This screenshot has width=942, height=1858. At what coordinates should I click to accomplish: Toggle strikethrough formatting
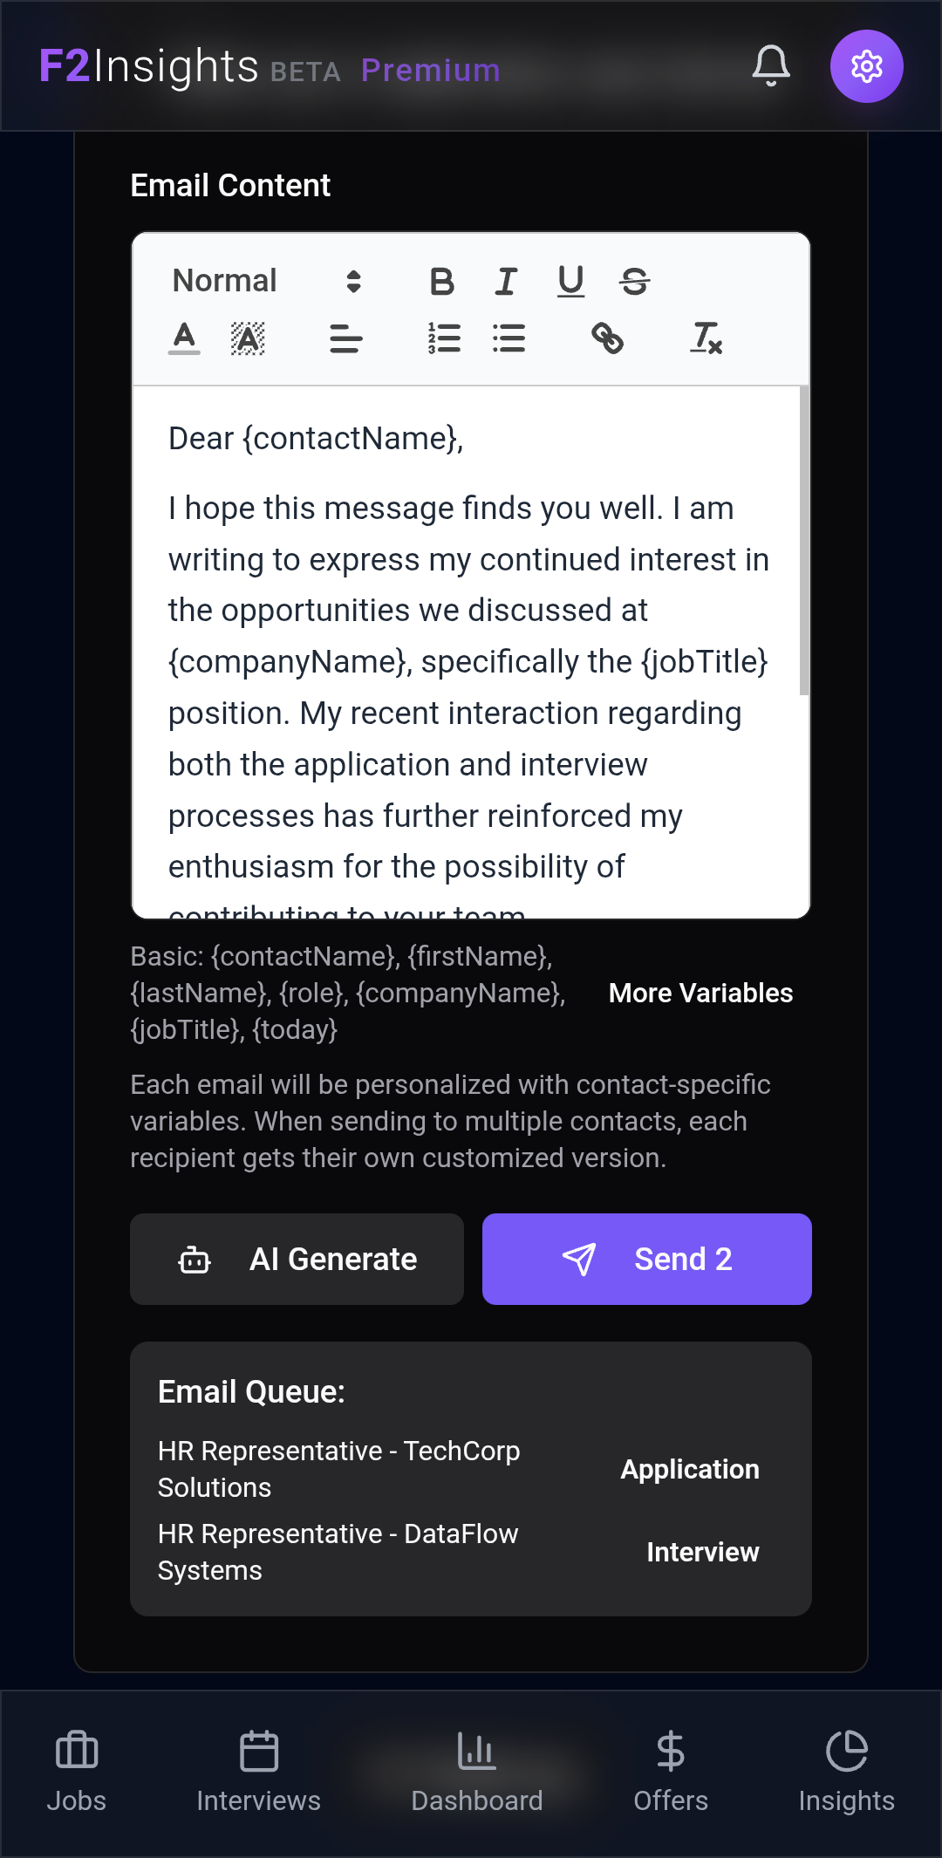(x=634, y=281)
